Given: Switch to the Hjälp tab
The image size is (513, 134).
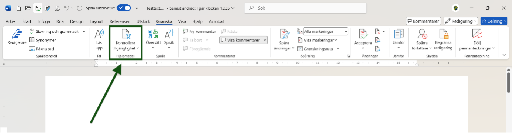Looking at the screenshot, I should [x=198, y=21].
